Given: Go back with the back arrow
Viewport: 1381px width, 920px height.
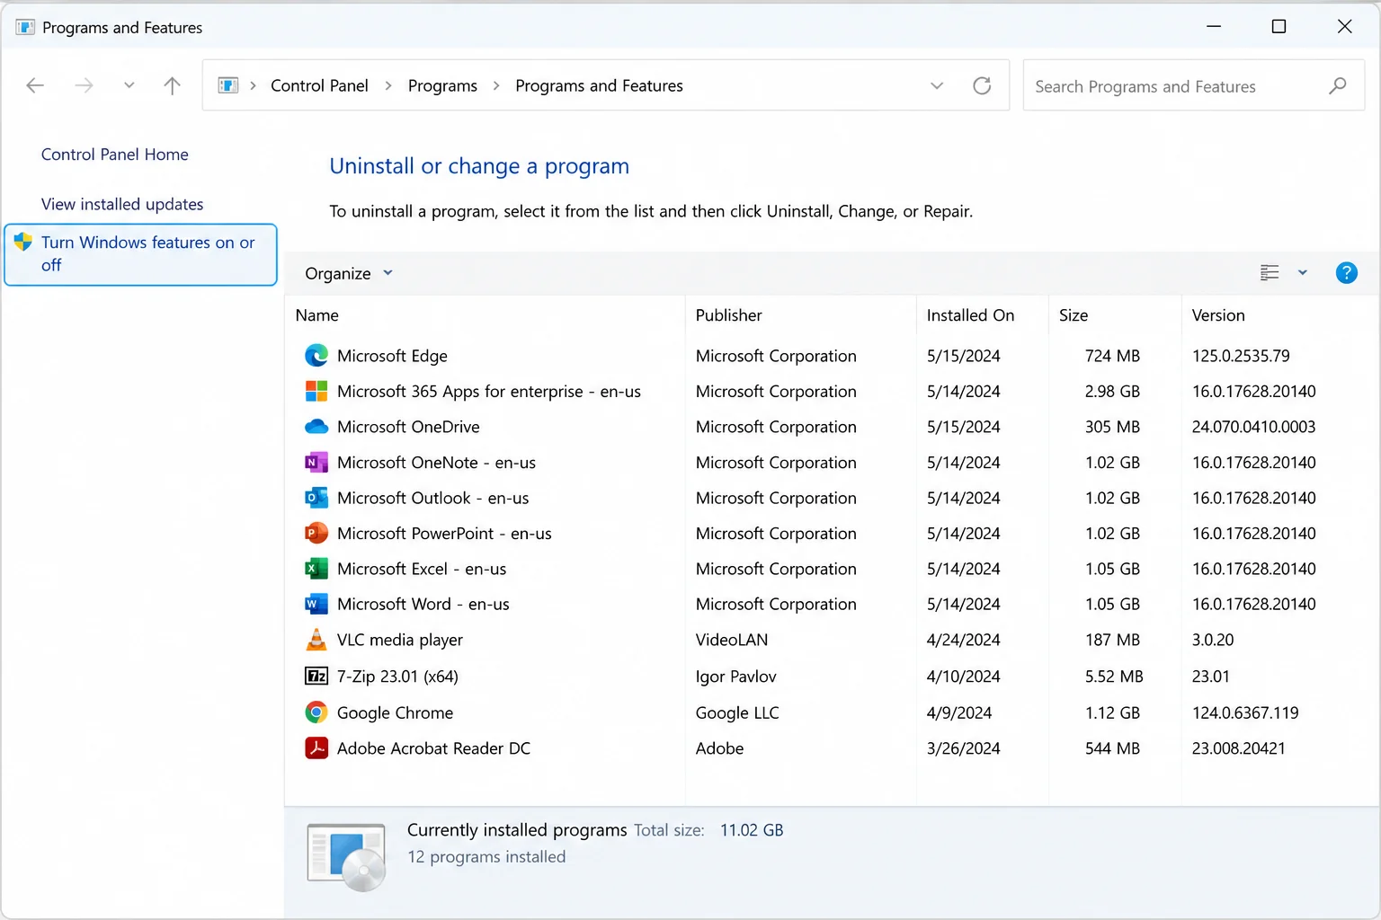Looking at the screenshot, I should click(35, 85).
